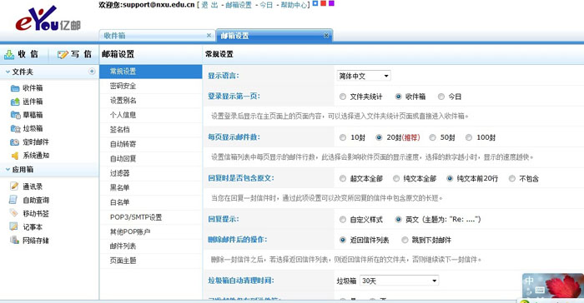Switch to the 收件箱 tab
This screenshot has height=303, width=584.
point(157,36)
